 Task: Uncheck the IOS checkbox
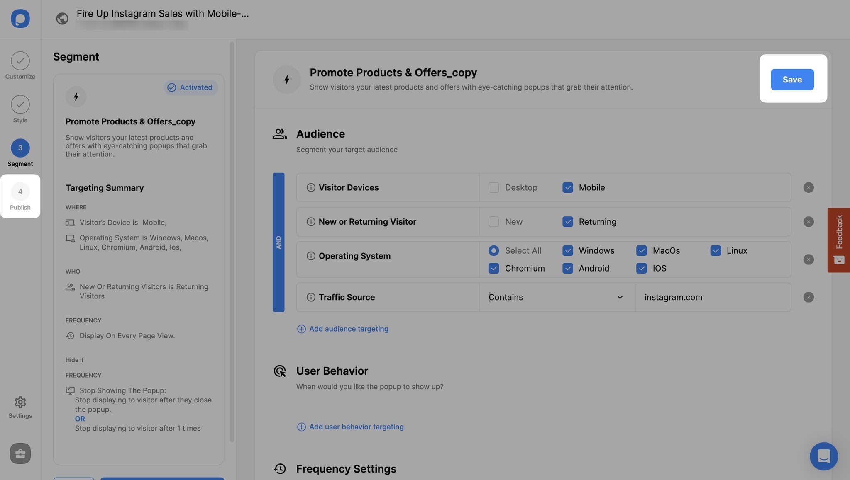pos(641,268)
